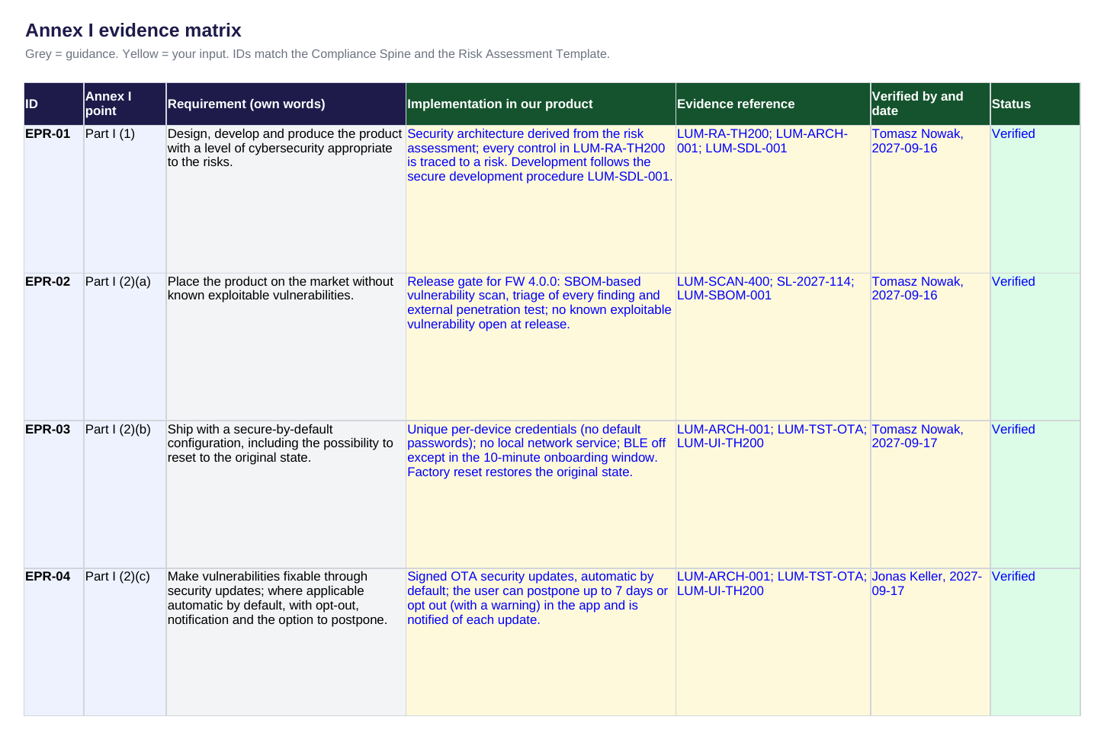1104x739 pixels.
Task: Click the 'Implementation in our product' column header
Action: (x=541, y=104)
